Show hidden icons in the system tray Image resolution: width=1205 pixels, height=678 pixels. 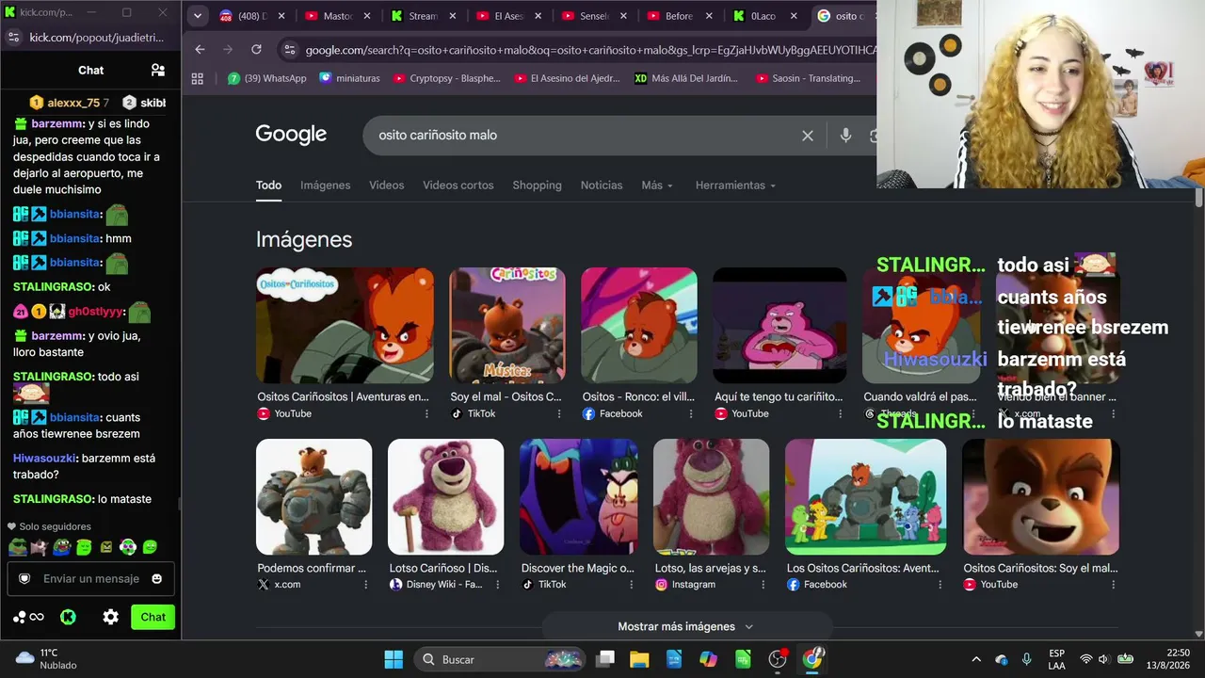(x=976, y=659)
